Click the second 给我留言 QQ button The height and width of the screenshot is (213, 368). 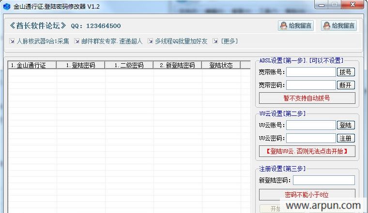pos(339,26)
